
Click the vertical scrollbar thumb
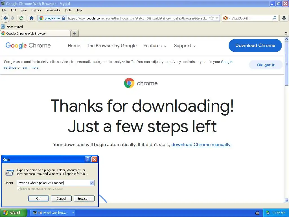point(286,63)
